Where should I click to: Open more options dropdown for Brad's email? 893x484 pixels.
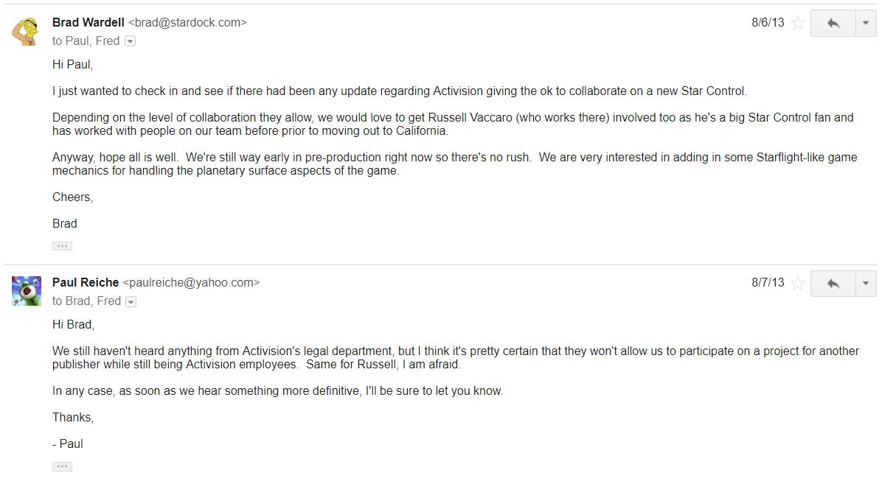pos(866,23)
